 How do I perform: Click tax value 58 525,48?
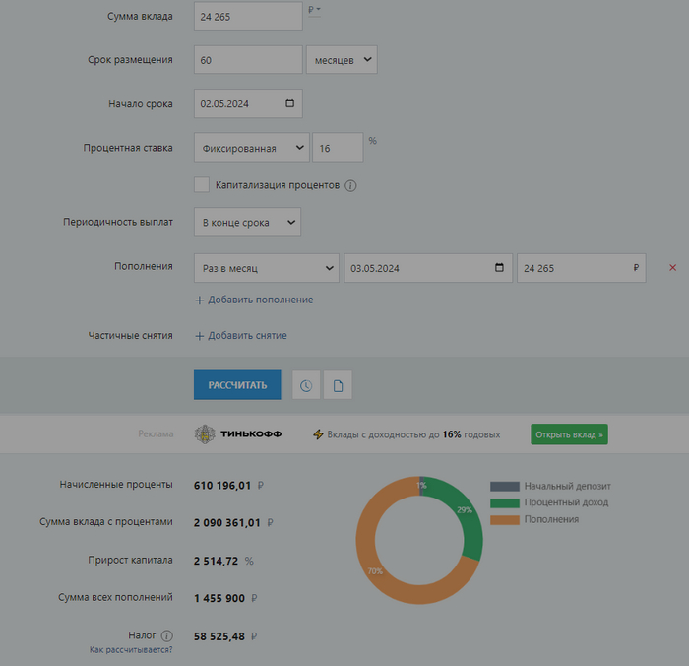pyautogui.click(x=219, y=636)
